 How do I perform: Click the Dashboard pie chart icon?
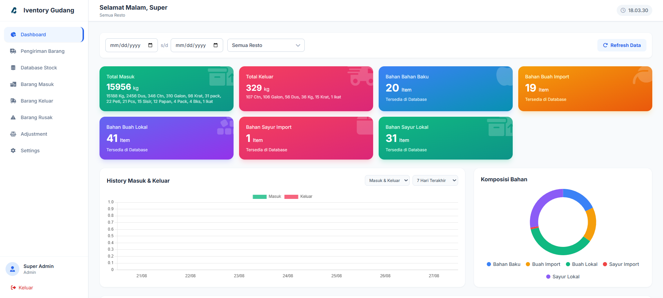[x=13, y=35]
